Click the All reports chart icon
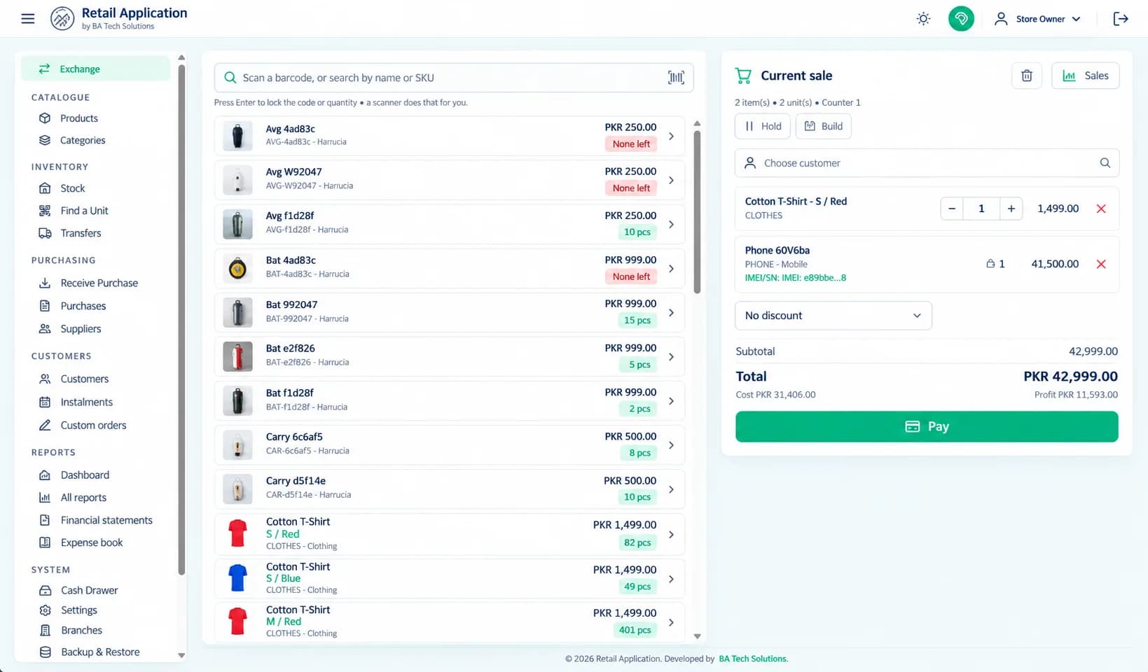This screenshot has height=672, width=1148. coord(45,498)
